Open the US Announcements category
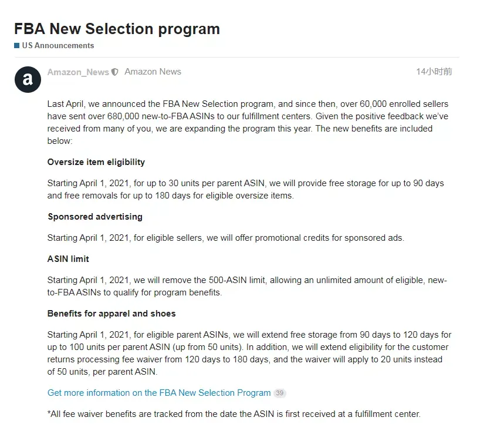 pyautogui.click(x=58, y=46)
